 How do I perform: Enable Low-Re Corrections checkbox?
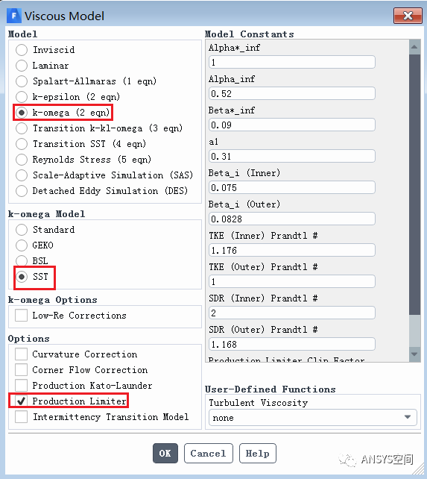coord(21,316)
